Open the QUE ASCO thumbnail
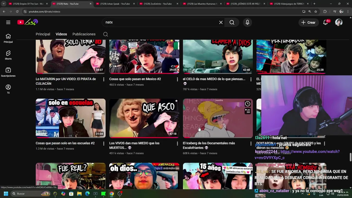Image resolution: width=352 pixels, height=198 pixels. [144, 118]
